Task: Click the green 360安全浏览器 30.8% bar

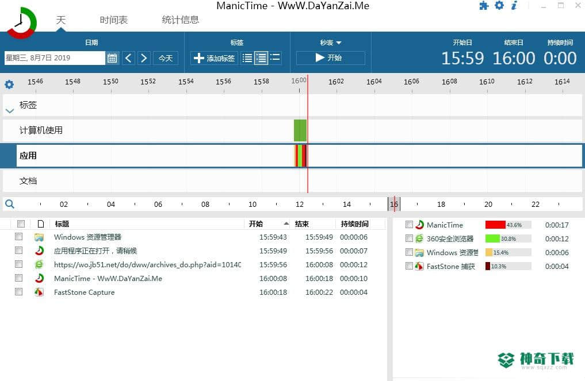Action: click(x=492, y=238)
